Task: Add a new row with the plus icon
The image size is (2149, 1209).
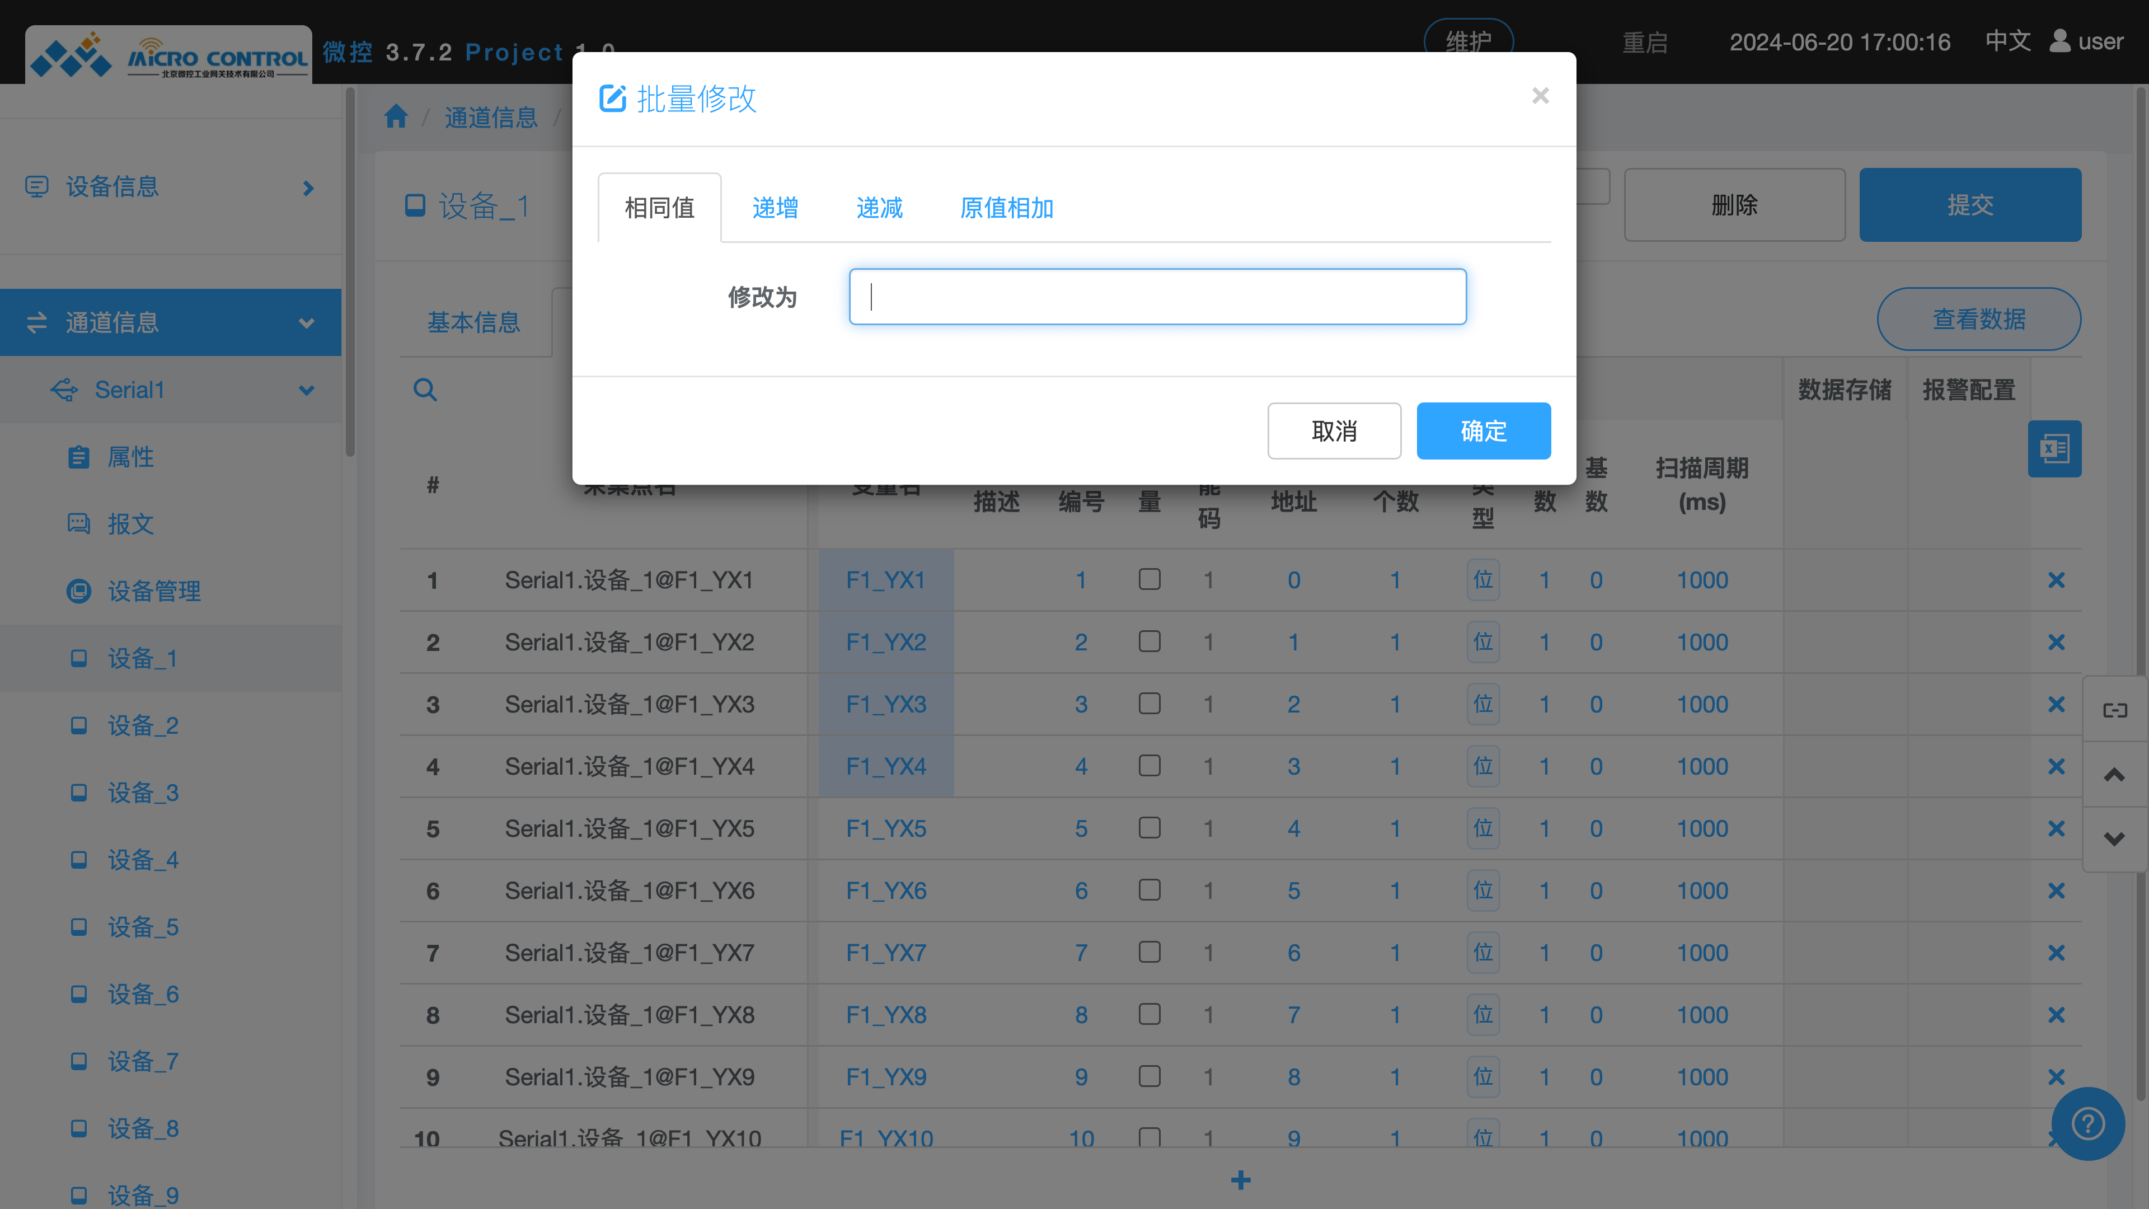Action: click(1241, 1179)
